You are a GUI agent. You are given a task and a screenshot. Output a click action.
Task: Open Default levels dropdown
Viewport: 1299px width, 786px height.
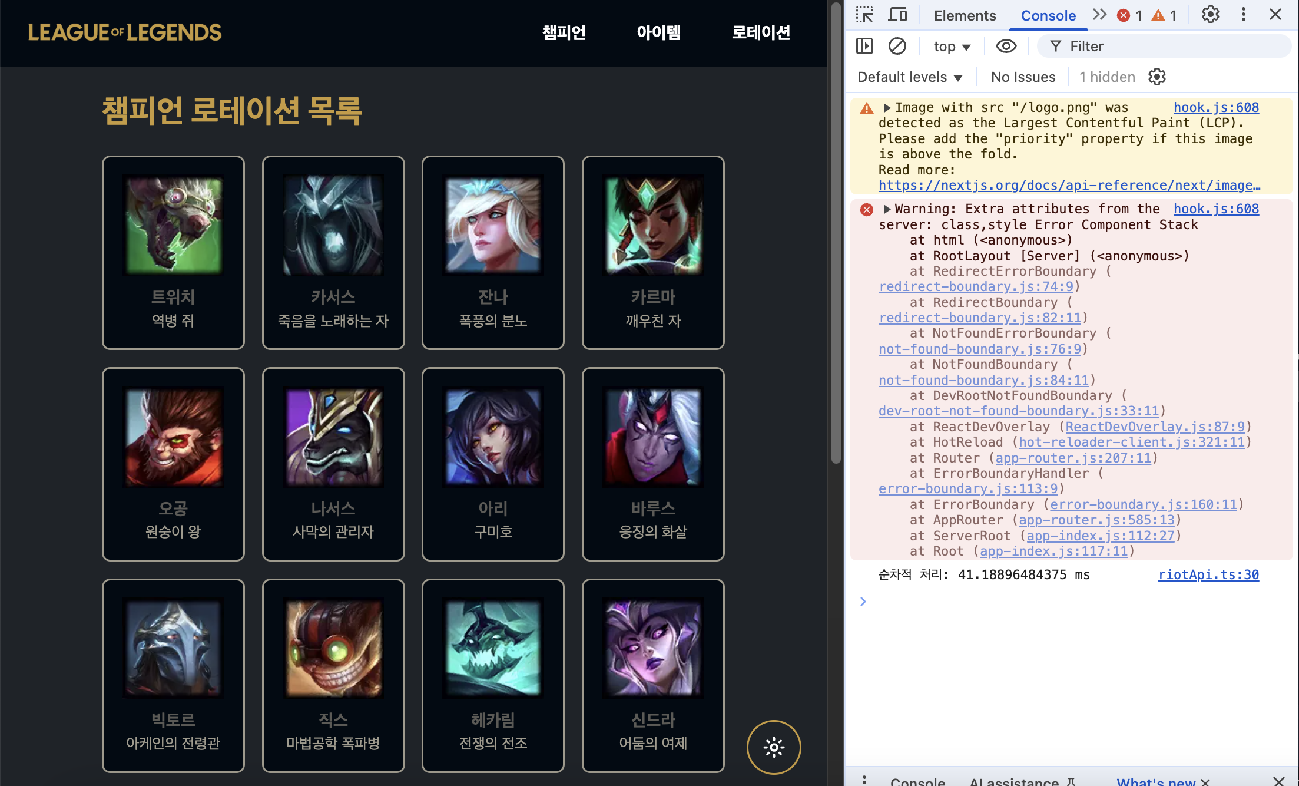[910, 77]
